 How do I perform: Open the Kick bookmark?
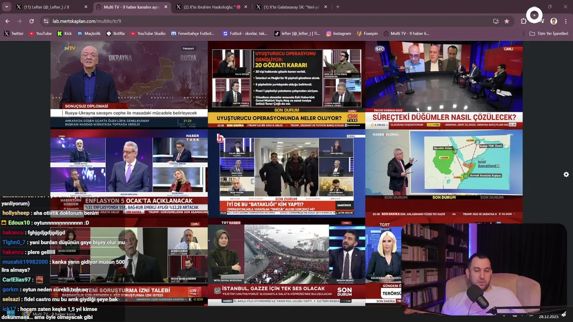(64, 34)
